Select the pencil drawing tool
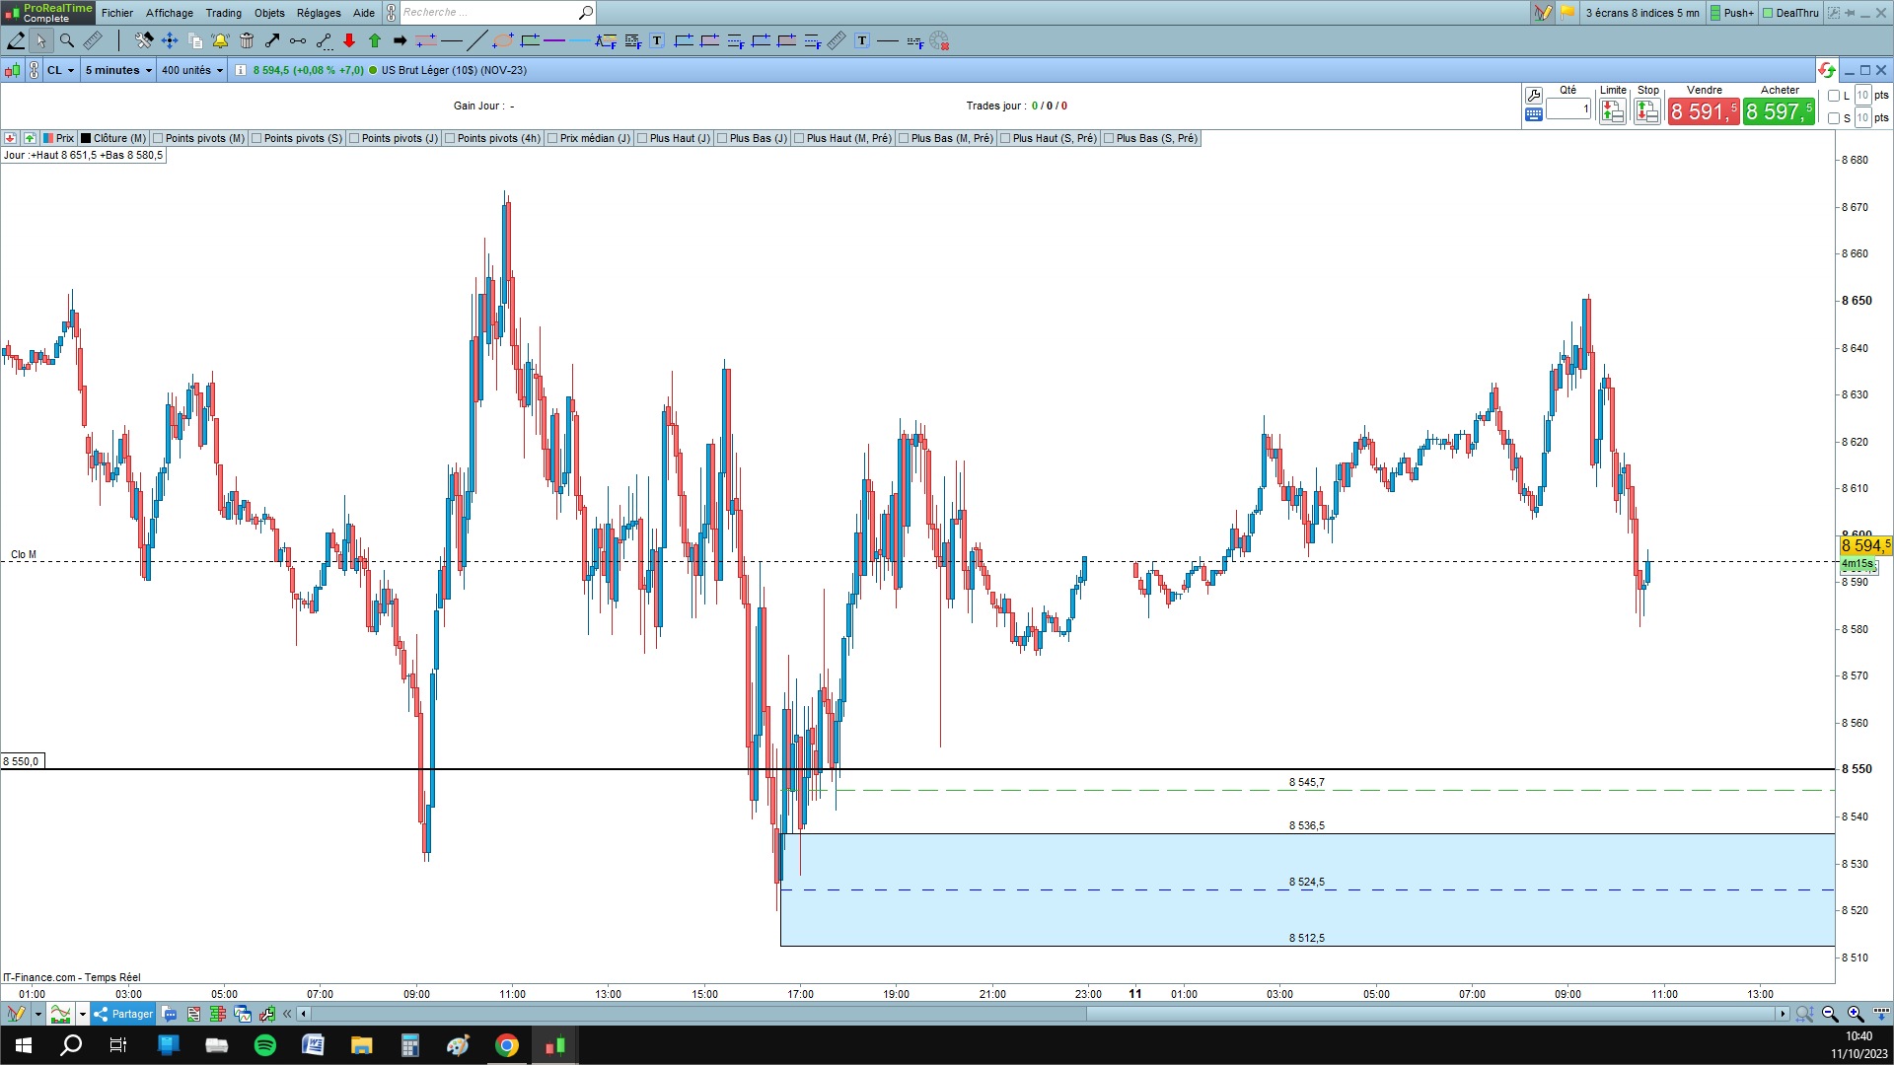1894x1065 pixels. coord(16,40)
